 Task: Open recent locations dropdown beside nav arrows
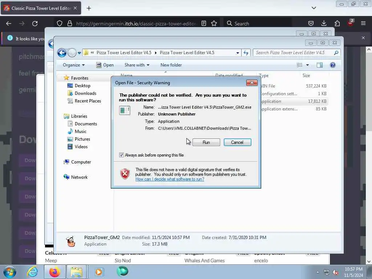tap(79, 53)
